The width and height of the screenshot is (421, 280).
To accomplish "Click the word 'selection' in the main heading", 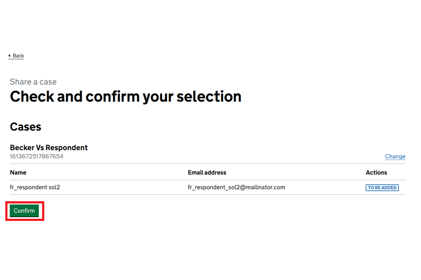I will click(209, 97).
